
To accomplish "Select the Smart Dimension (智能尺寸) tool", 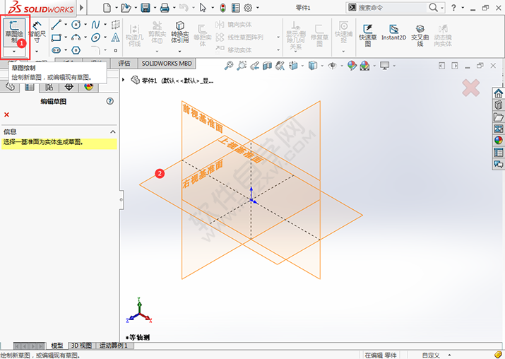I will click(x=37, y=33).
